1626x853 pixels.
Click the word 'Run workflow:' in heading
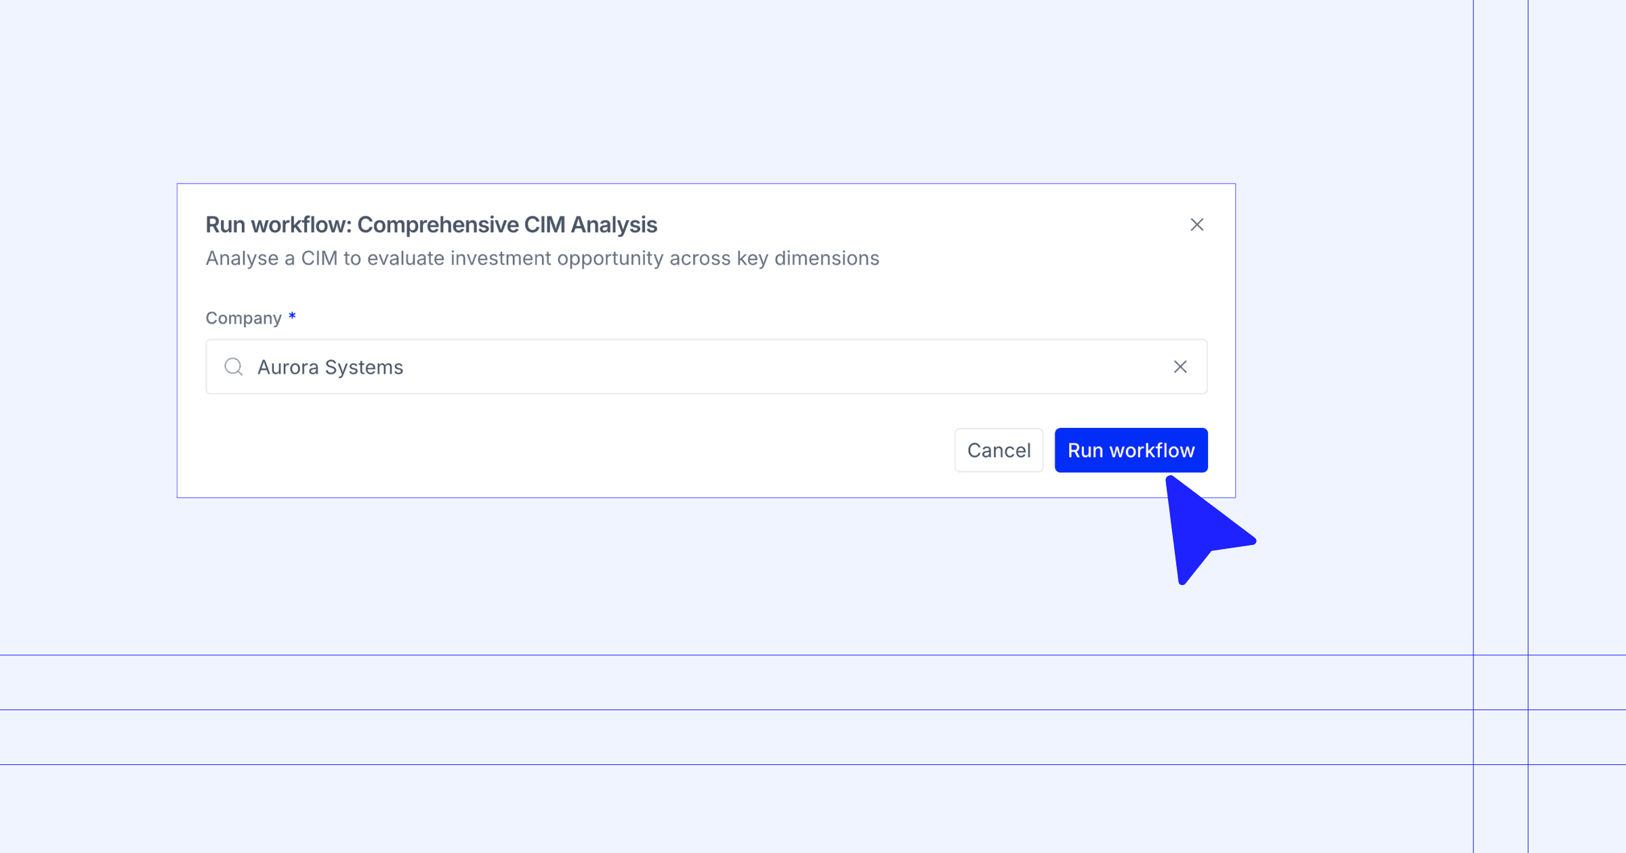[x=278, y=225]
